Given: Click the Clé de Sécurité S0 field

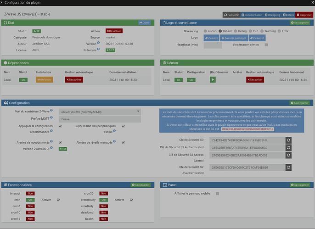Looking at the screenshot, I should pos(247,140).
